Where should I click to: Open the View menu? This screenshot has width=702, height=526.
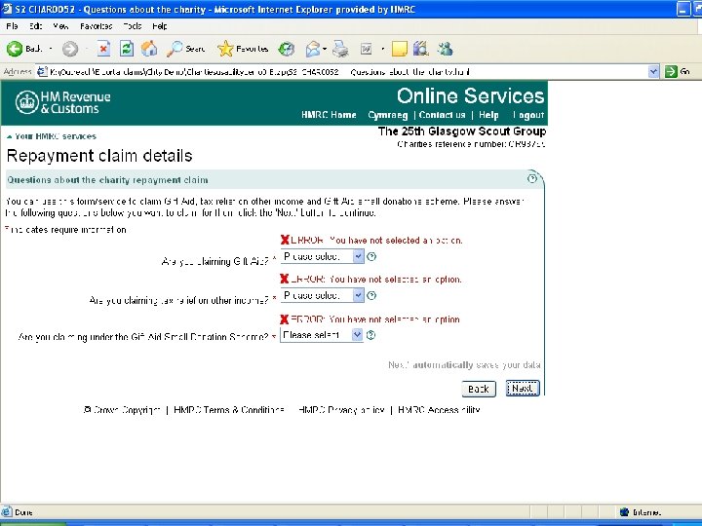tap(60, 26)
